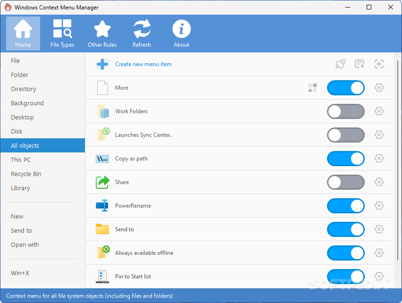Viewport: 402px width, 303px height.
Task: Enable the Work Folders toggle
Action: pyautogui.click(x=345, y=111)
